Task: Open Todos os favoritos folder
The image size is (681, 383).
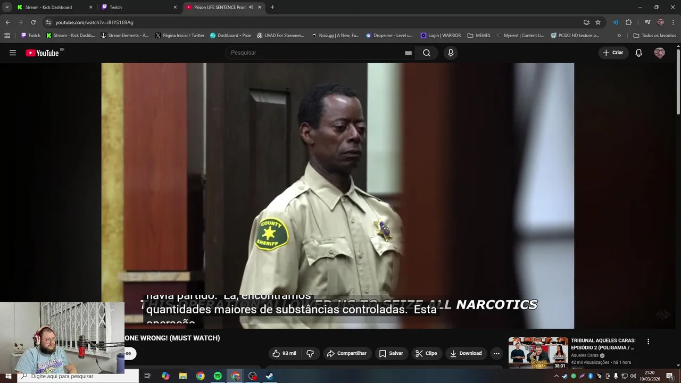Action: pyautogui.click(x=654, y=36)
